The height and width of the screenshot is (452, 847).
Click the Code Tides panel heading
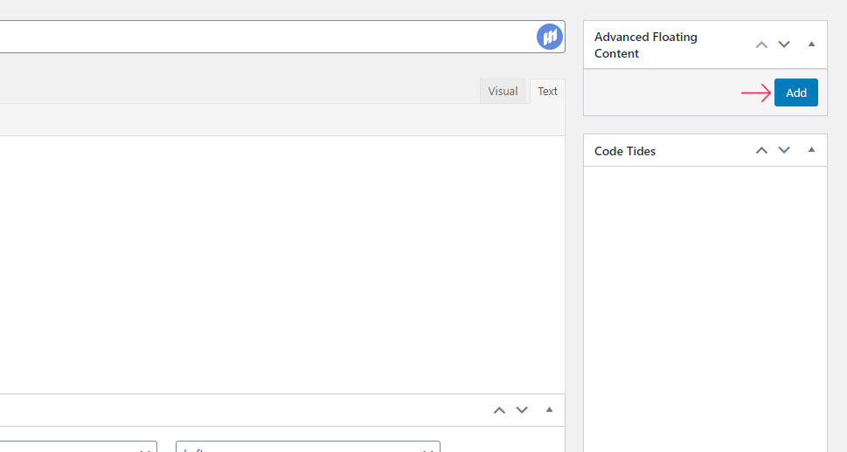(x=625, y=151)
